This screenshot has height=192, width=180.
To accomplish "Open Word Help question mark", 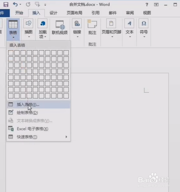I will [147, 5].
